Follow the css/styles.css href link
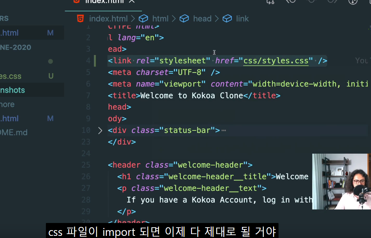 (x=276, y=61)
